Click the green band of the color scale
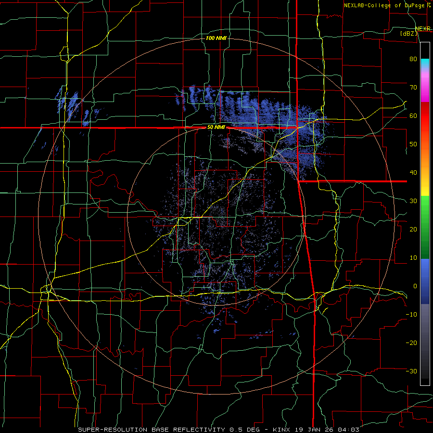The height and width of the screenshot is (433, 433). [425, 227]
